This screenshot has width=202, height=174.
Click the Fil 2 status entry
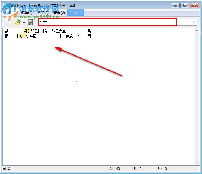[x=138, y=169]
